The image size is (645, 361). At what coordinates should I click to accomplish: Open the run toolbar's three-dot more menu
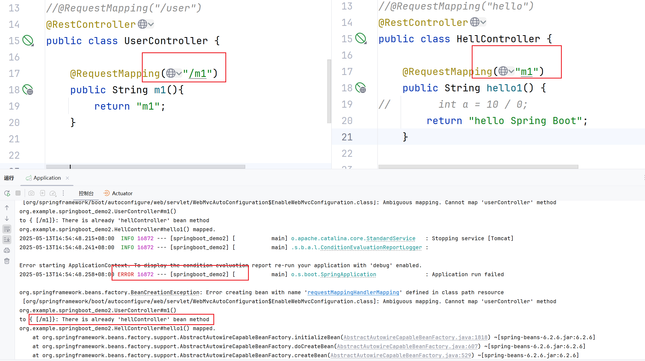63,193
